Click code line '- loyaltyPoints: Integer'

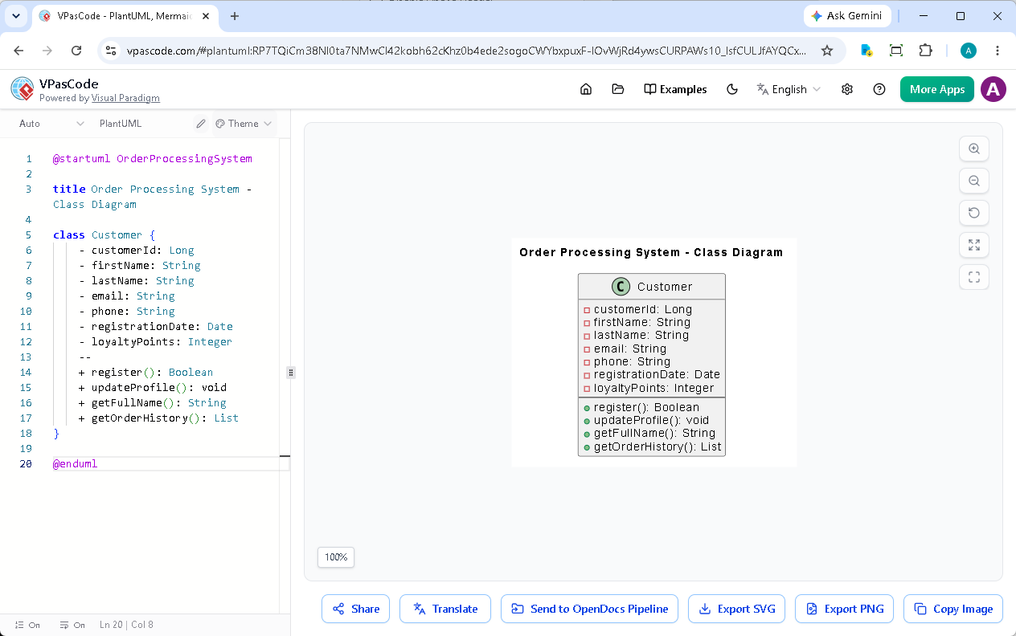point(155,342)
